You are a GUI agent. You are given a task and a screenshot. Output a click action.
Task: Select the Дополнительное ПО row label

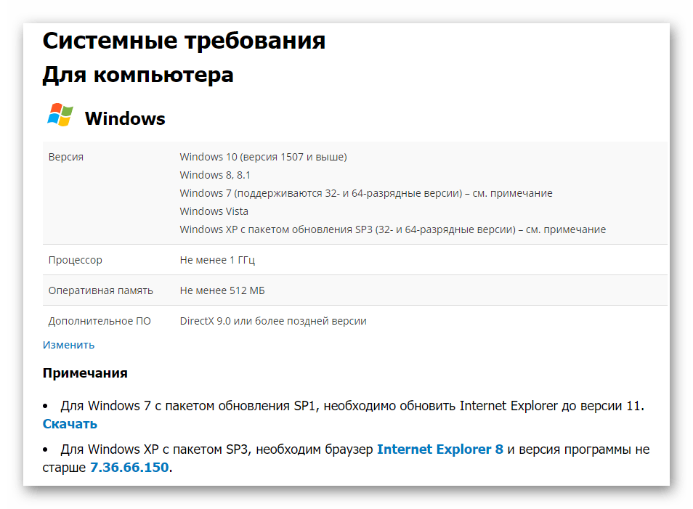point(100,321)
